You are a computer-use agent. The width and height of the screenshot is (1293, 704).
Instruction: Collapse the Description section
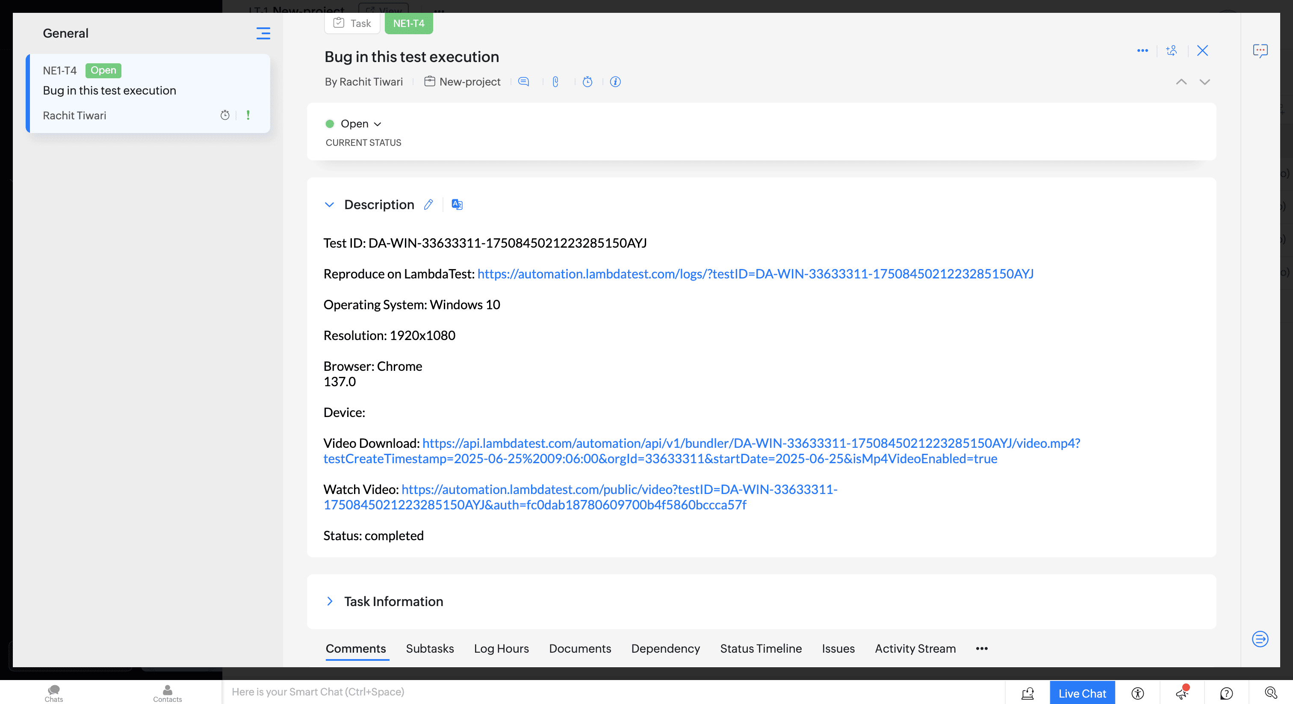pos(329,204)
